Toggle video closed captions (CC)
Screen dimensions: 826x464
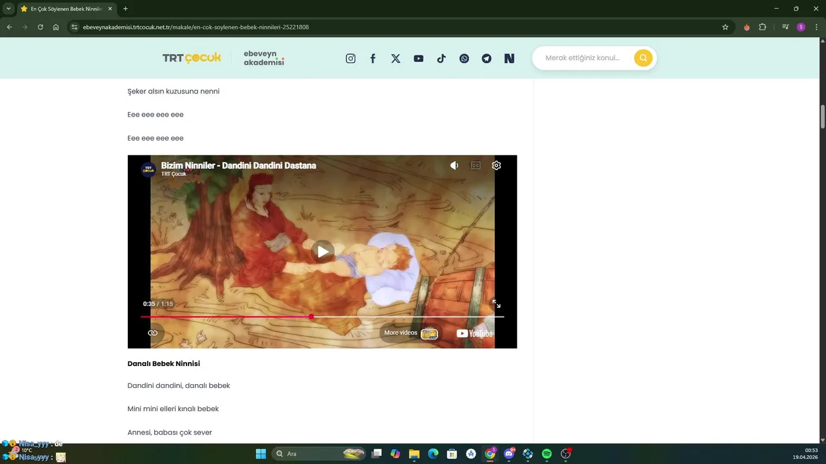coord(476,166)
